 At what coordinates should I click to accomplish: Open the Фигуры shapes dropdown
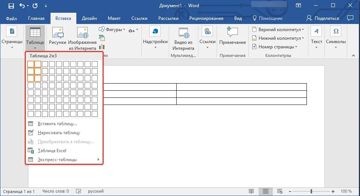click(x=112, y=30)
